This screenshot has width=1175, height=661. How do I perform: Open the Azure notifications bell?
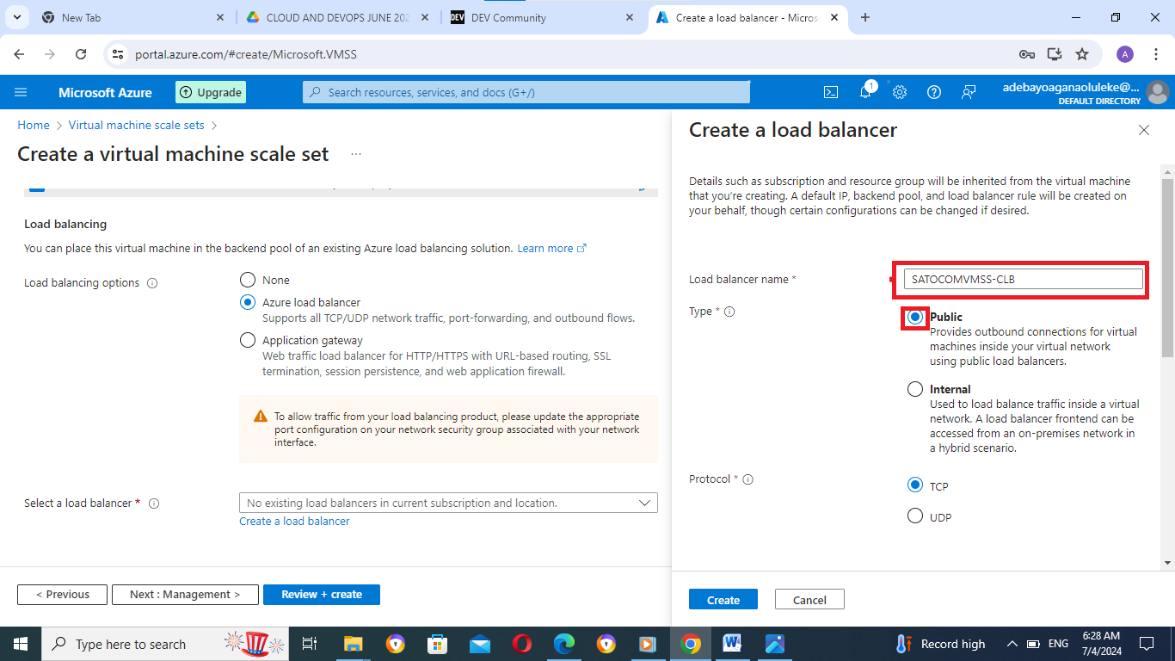coord(865,92)
